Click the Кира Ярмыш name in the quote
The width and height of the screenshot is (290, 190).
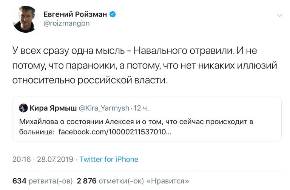click(x=52, y=108)
